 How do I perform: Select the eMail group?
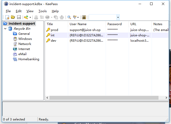click(22, 54)
